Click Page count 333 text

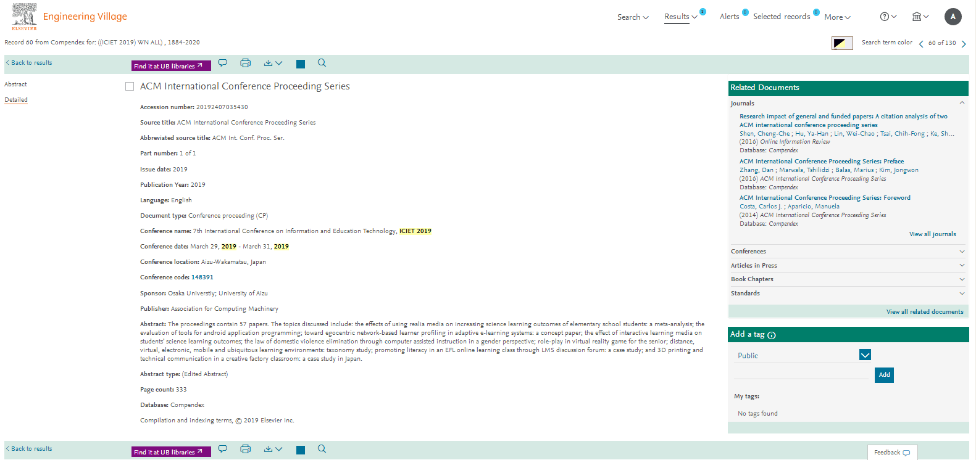pos(163,390)
